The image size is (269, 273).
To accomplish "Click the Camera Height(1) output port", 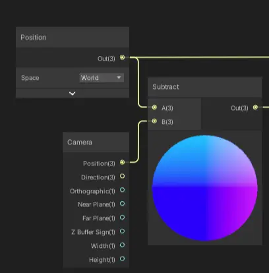I will (x=123, y=259).
